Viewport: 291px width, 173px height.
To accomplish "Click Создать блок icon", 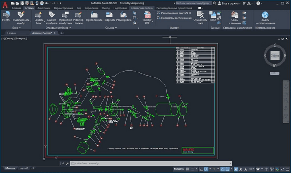I will tap(39, 14).
